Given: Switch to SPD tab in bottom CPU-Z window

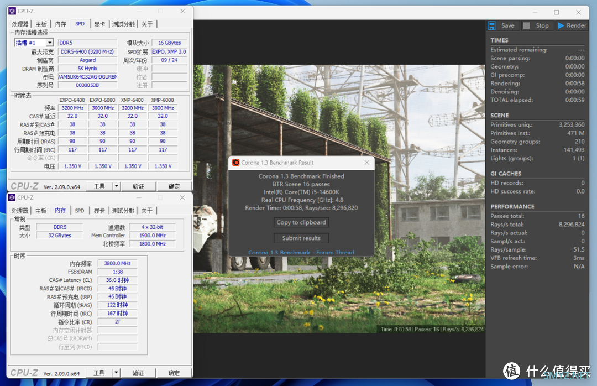Looking at the screenshot, I should (80, 210).
